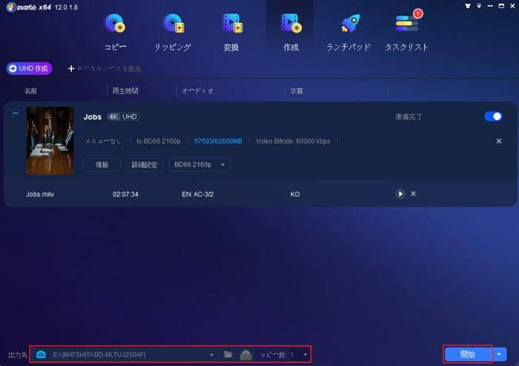Open 詳細設定 advanced settings
The height and width of the screenshot is (366, 519).
pos(145,164)
